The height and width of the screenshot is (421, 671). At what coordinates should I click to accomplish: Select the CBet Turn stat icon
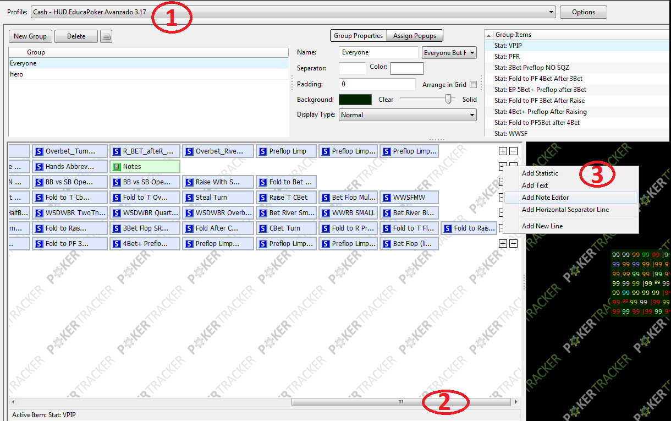(262, 228)
